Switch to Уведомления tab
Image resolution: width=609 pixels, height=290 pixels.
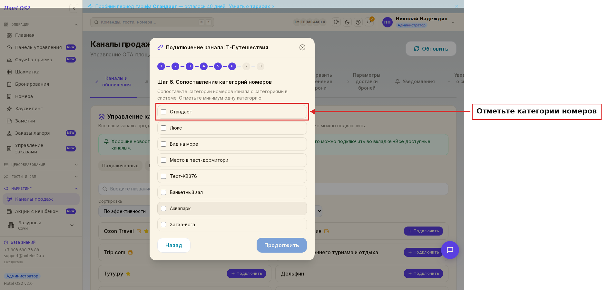tap(415, 82)
